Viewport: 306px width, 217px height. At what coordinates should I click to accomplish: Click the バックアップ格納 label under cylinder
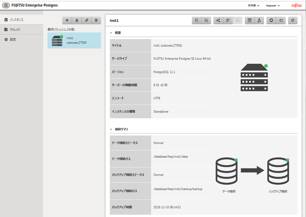coord(278,192)
